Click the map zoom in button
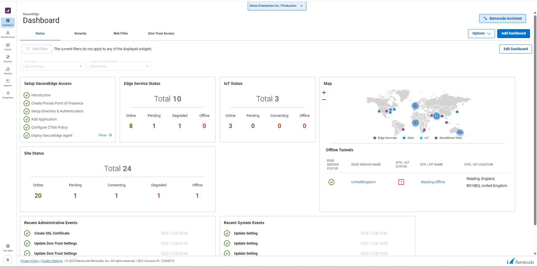 324,92
